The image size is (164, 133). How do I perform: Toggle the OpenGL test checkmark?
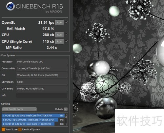[67, 22]
